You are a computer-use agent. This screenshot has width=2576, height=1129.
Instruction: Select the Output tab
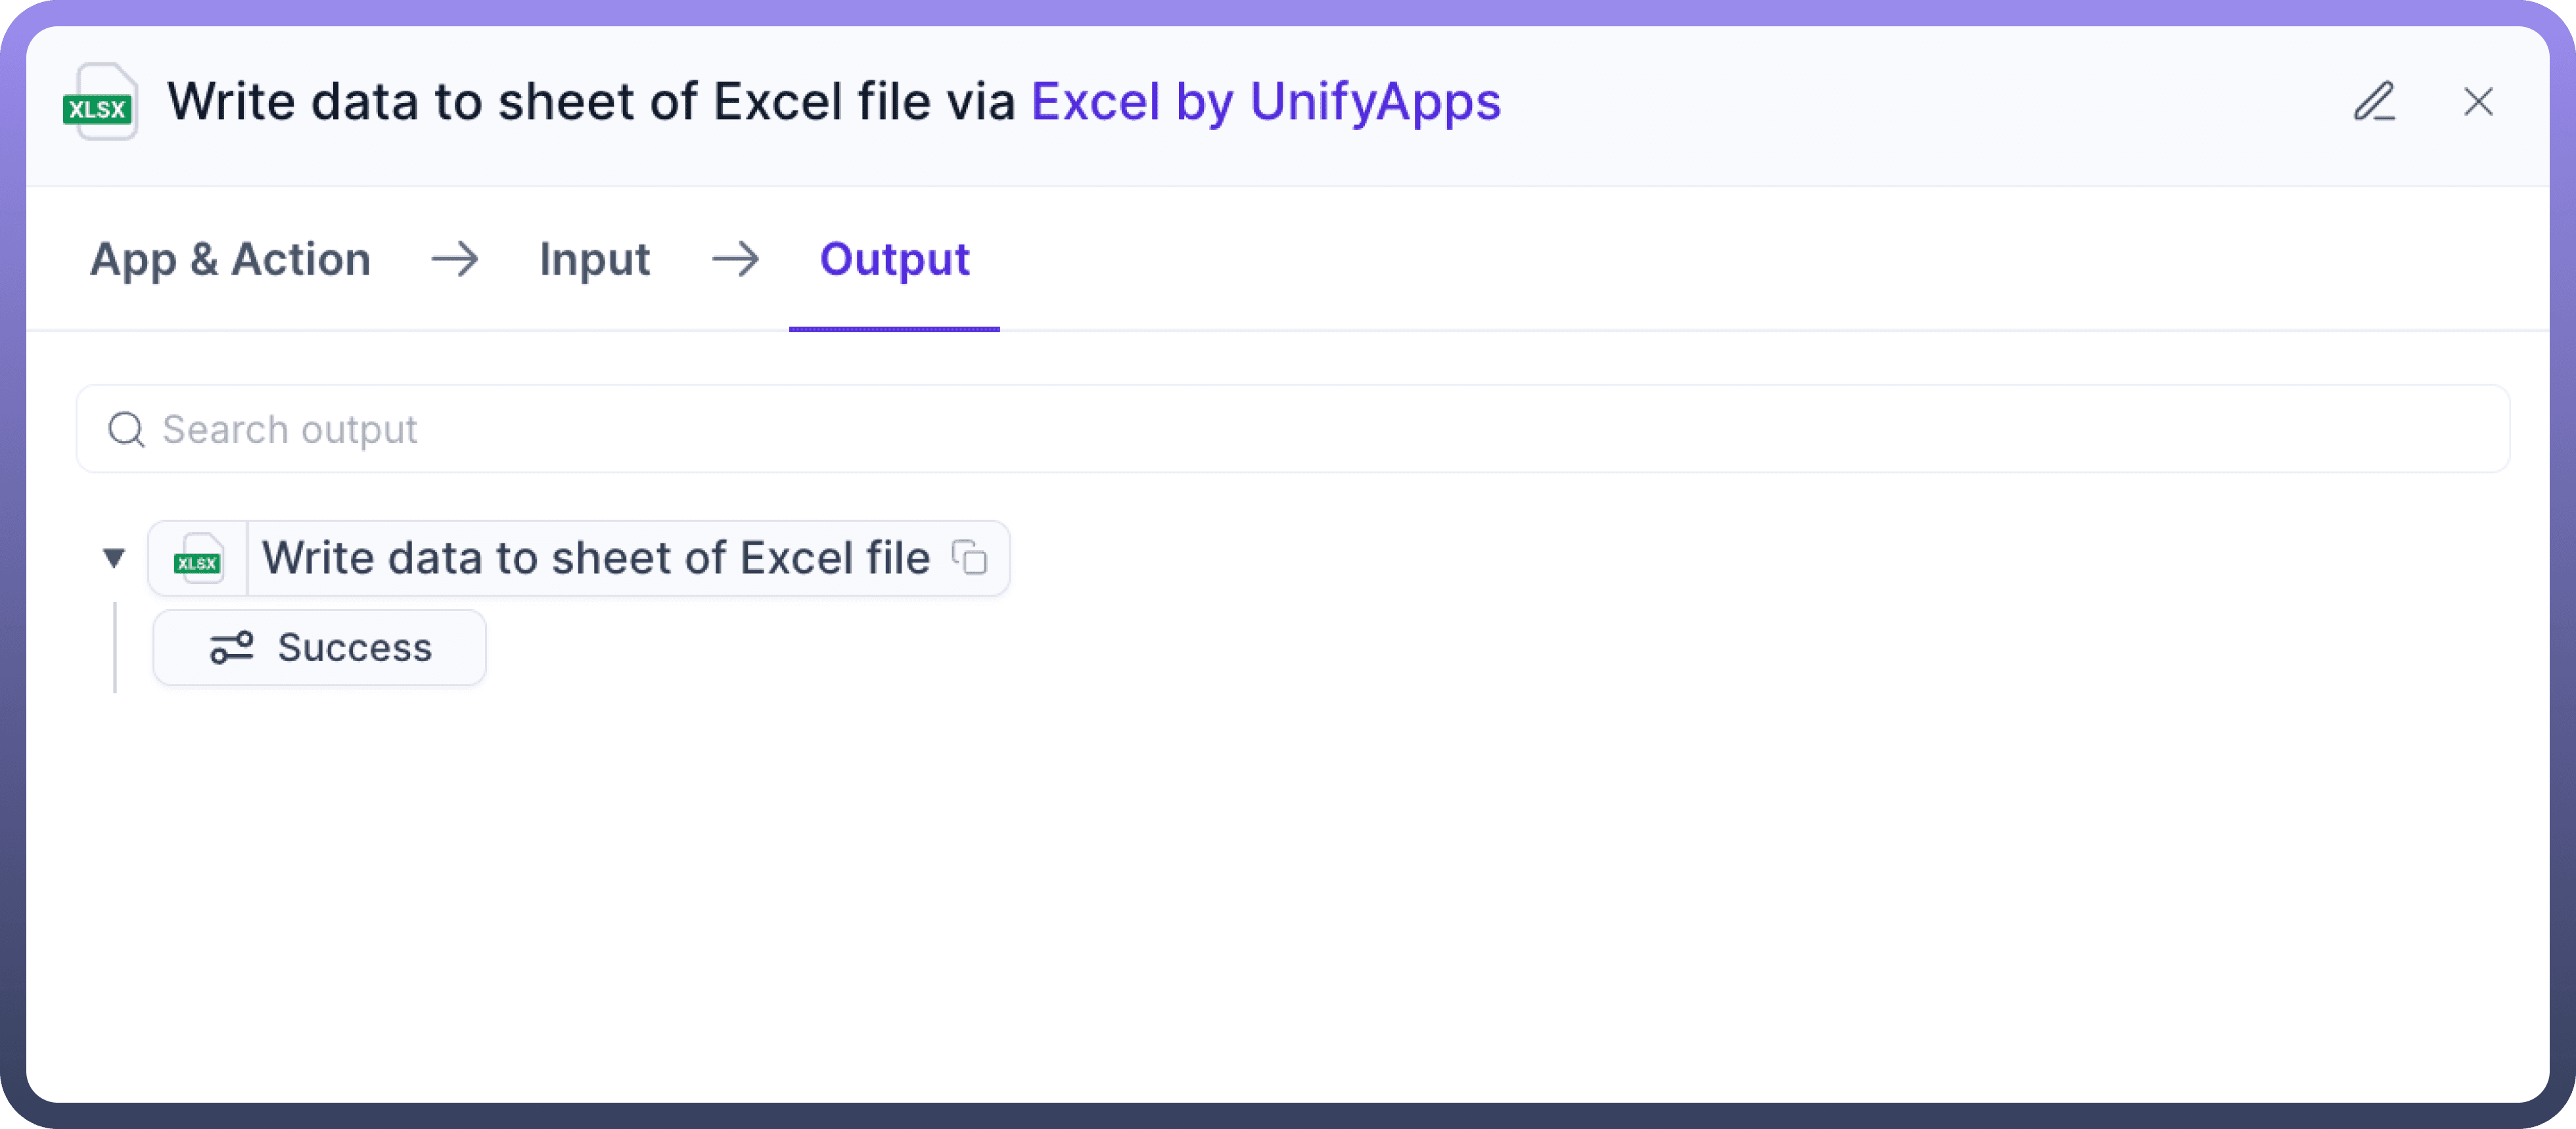pos(894,260)
